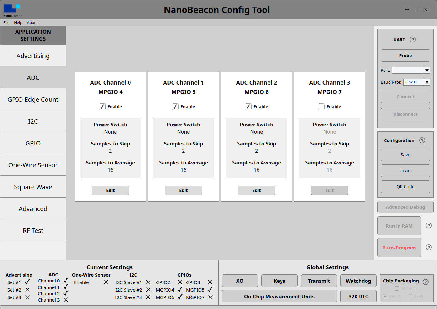Screen dimensions: 437x309
Task: Generate QR Code
Action: point(405,187)
